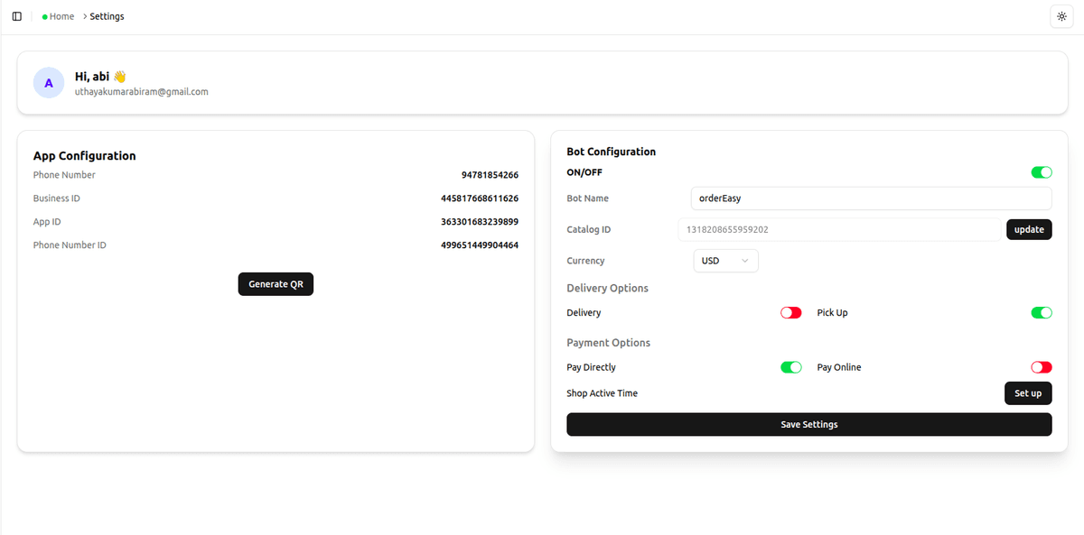The image size is (1084, 535).
Task: Select Settings in the breadcrumb
Action: pyautogui.click(x=107, y=15)
